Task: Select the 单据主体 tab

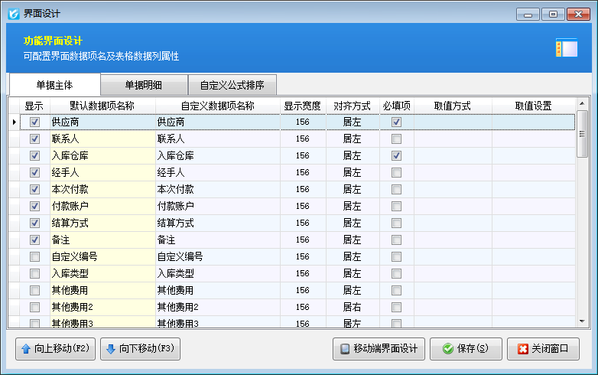Action: [54, 85]
